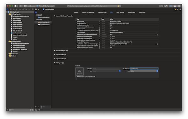The image size is (188, 119).
Task: Open the Find navigator magnifier icon
Action: [x=17, y=9]
